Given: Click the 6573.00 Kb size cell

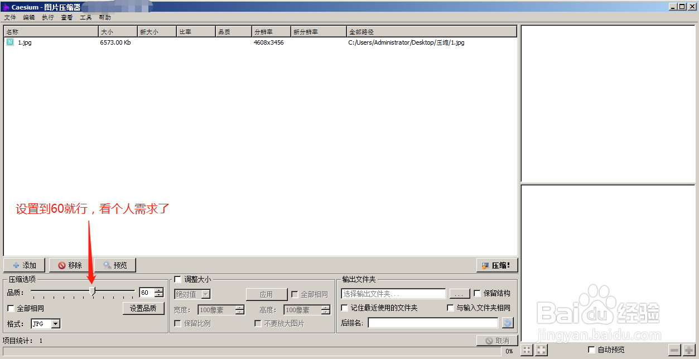Looking at the screenshot, I should [115, 42].
